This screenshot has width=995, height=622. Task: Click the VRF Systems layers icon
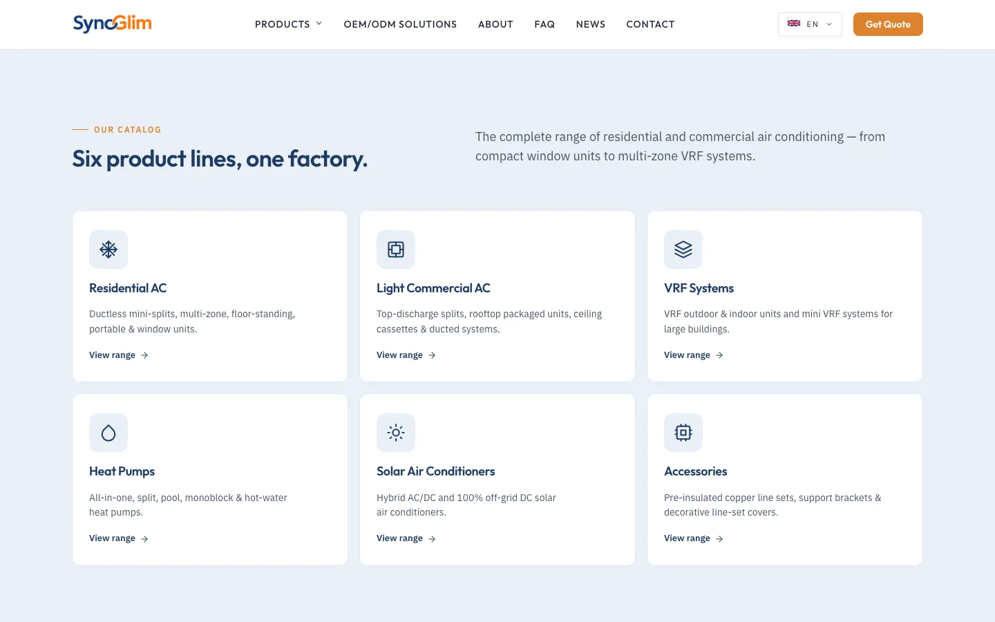tap(683, 249)
